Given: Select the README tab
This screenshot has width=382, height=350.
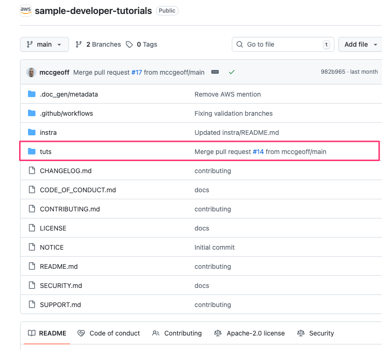Looking at the screenshot, I should point(47,333).
